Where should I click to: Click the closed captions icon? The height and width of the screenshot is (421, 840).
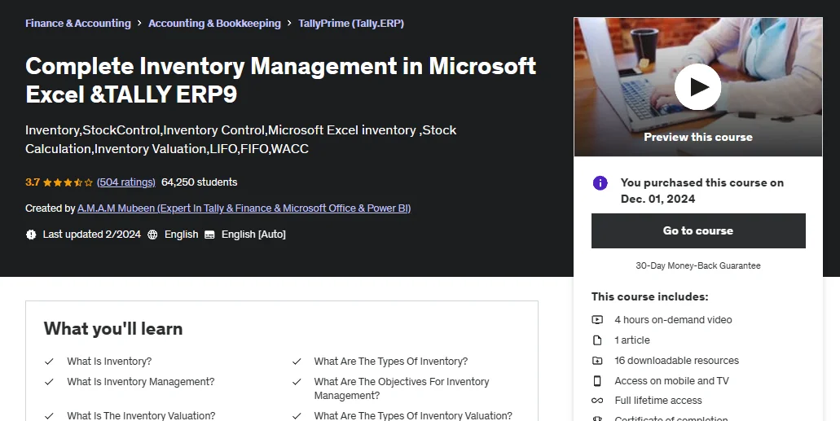tap(210, 235)
